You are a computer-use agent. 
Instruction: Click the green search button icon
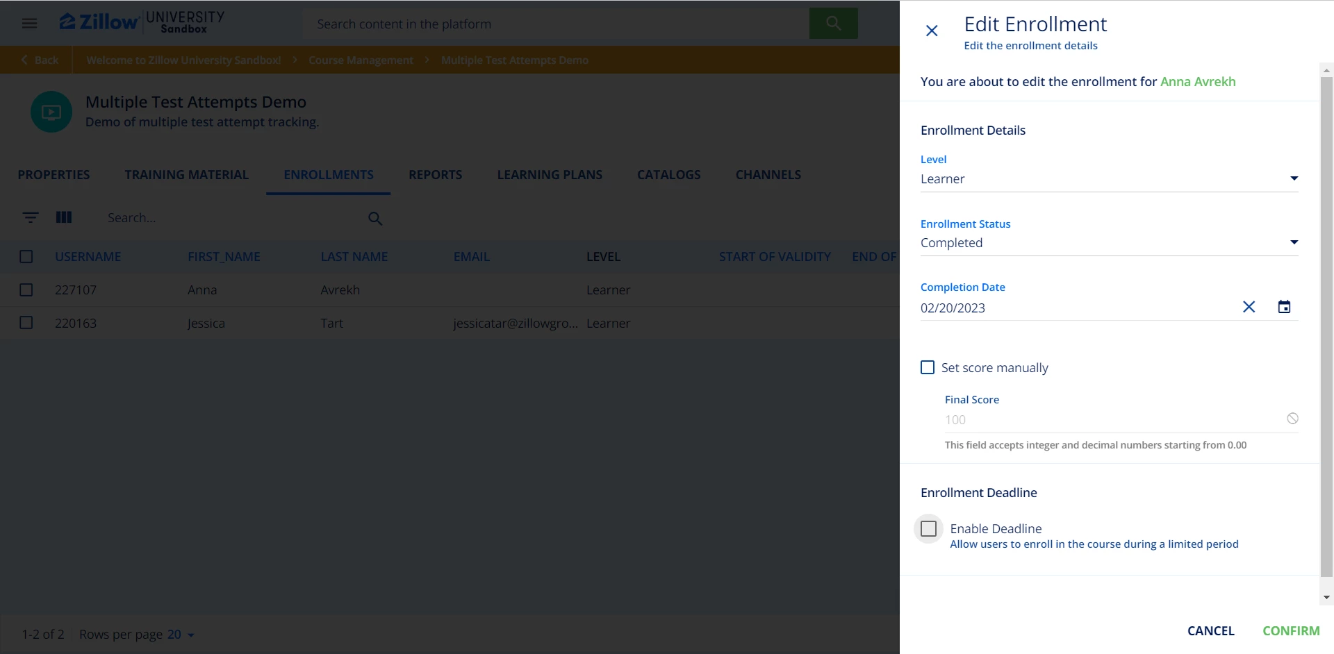point(833,24)
